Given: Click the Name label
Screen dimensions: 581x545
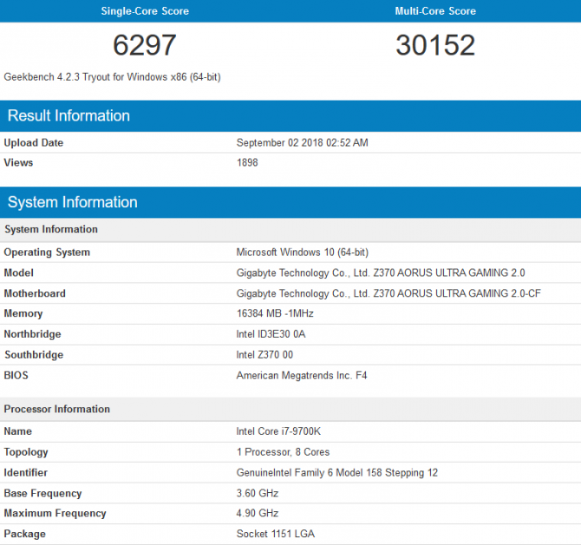Looking at the screenshot, I should click(18, 431).
